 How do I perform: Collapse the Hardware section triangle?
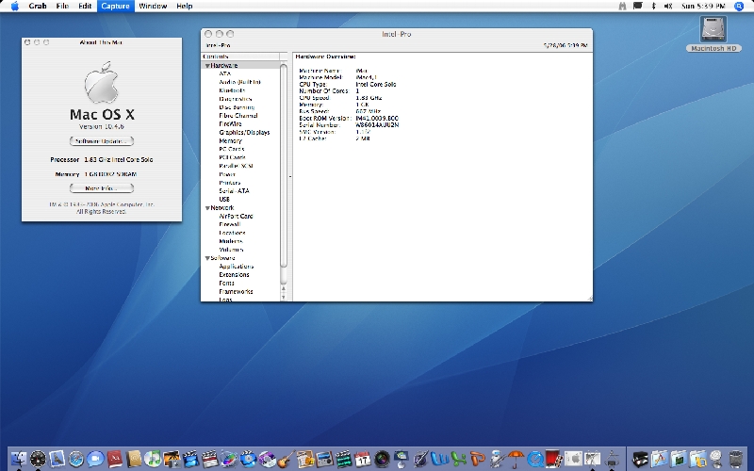[207, 65]
